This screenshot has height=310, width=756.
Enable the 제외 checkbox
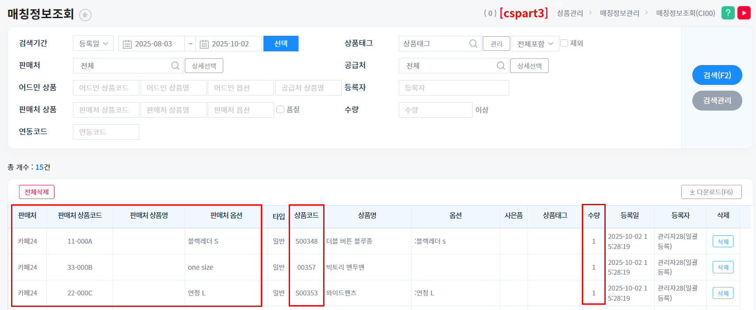pos(564,43)
